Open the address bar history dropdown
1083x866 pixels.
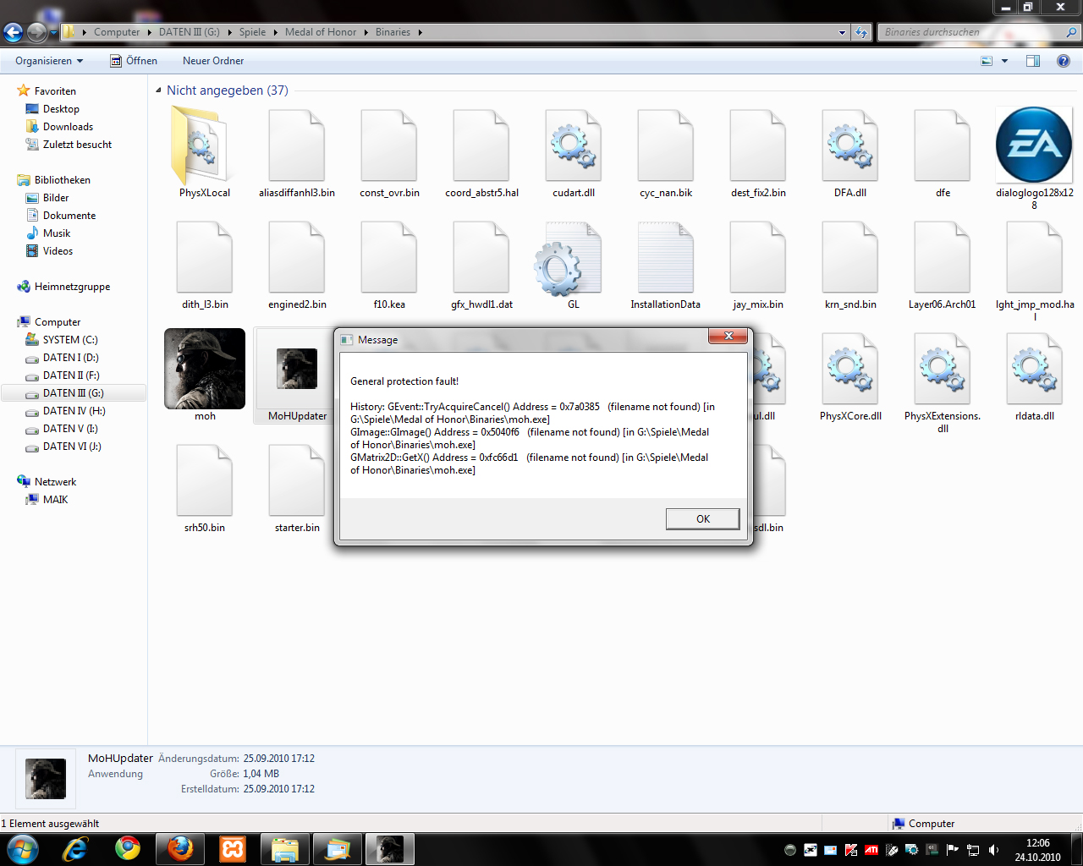click(x=842, y=32)
